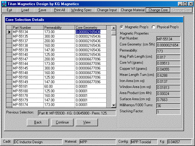Click the Config field MPP Toroidal
This screenshot has height=146, width=195.
pyautogui.click(x=144, y=142)
